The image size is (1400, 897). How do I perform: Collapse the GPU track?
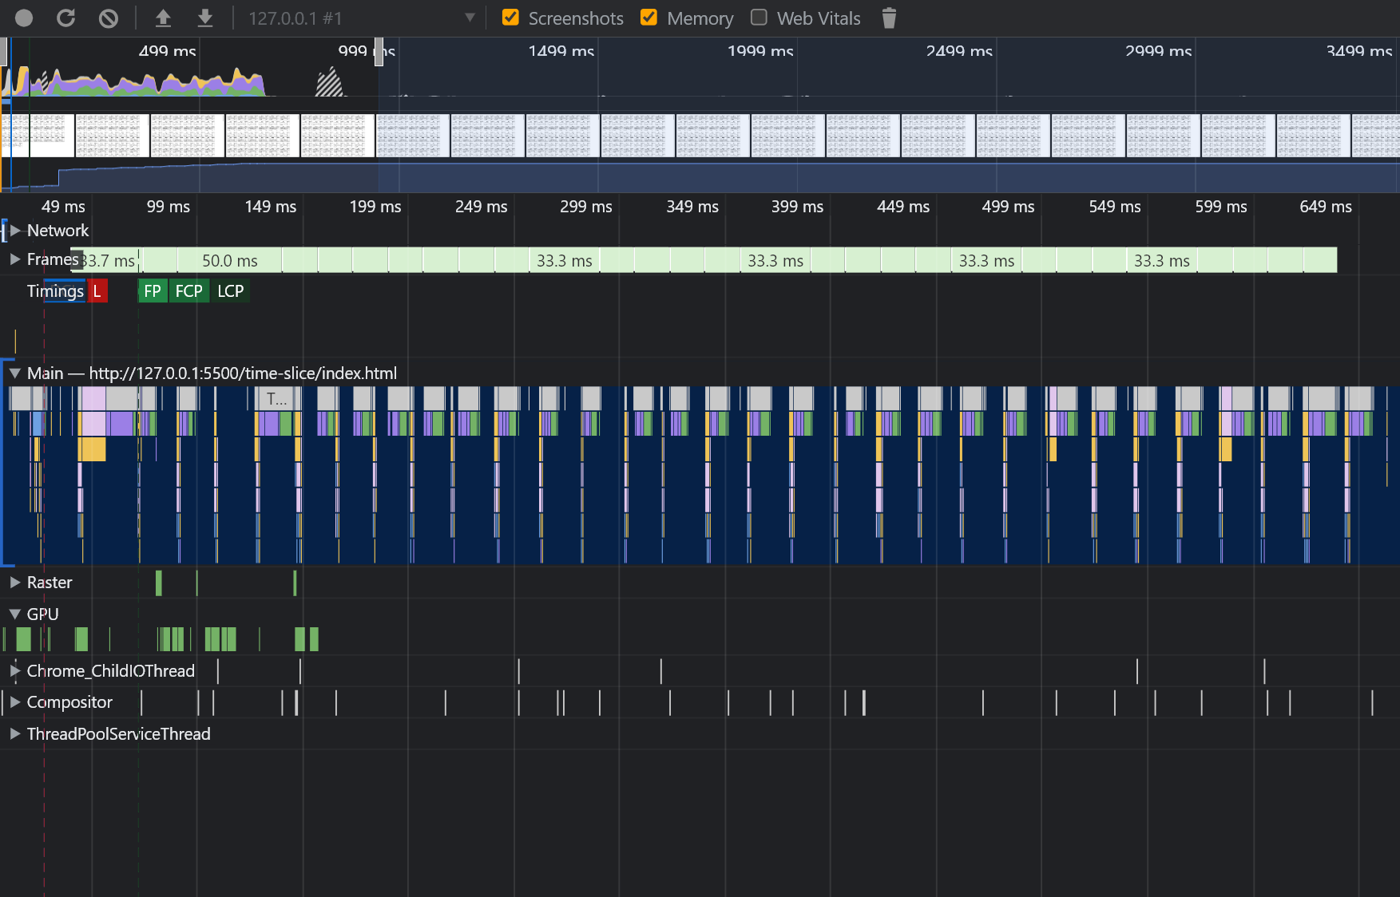point(15,614)
